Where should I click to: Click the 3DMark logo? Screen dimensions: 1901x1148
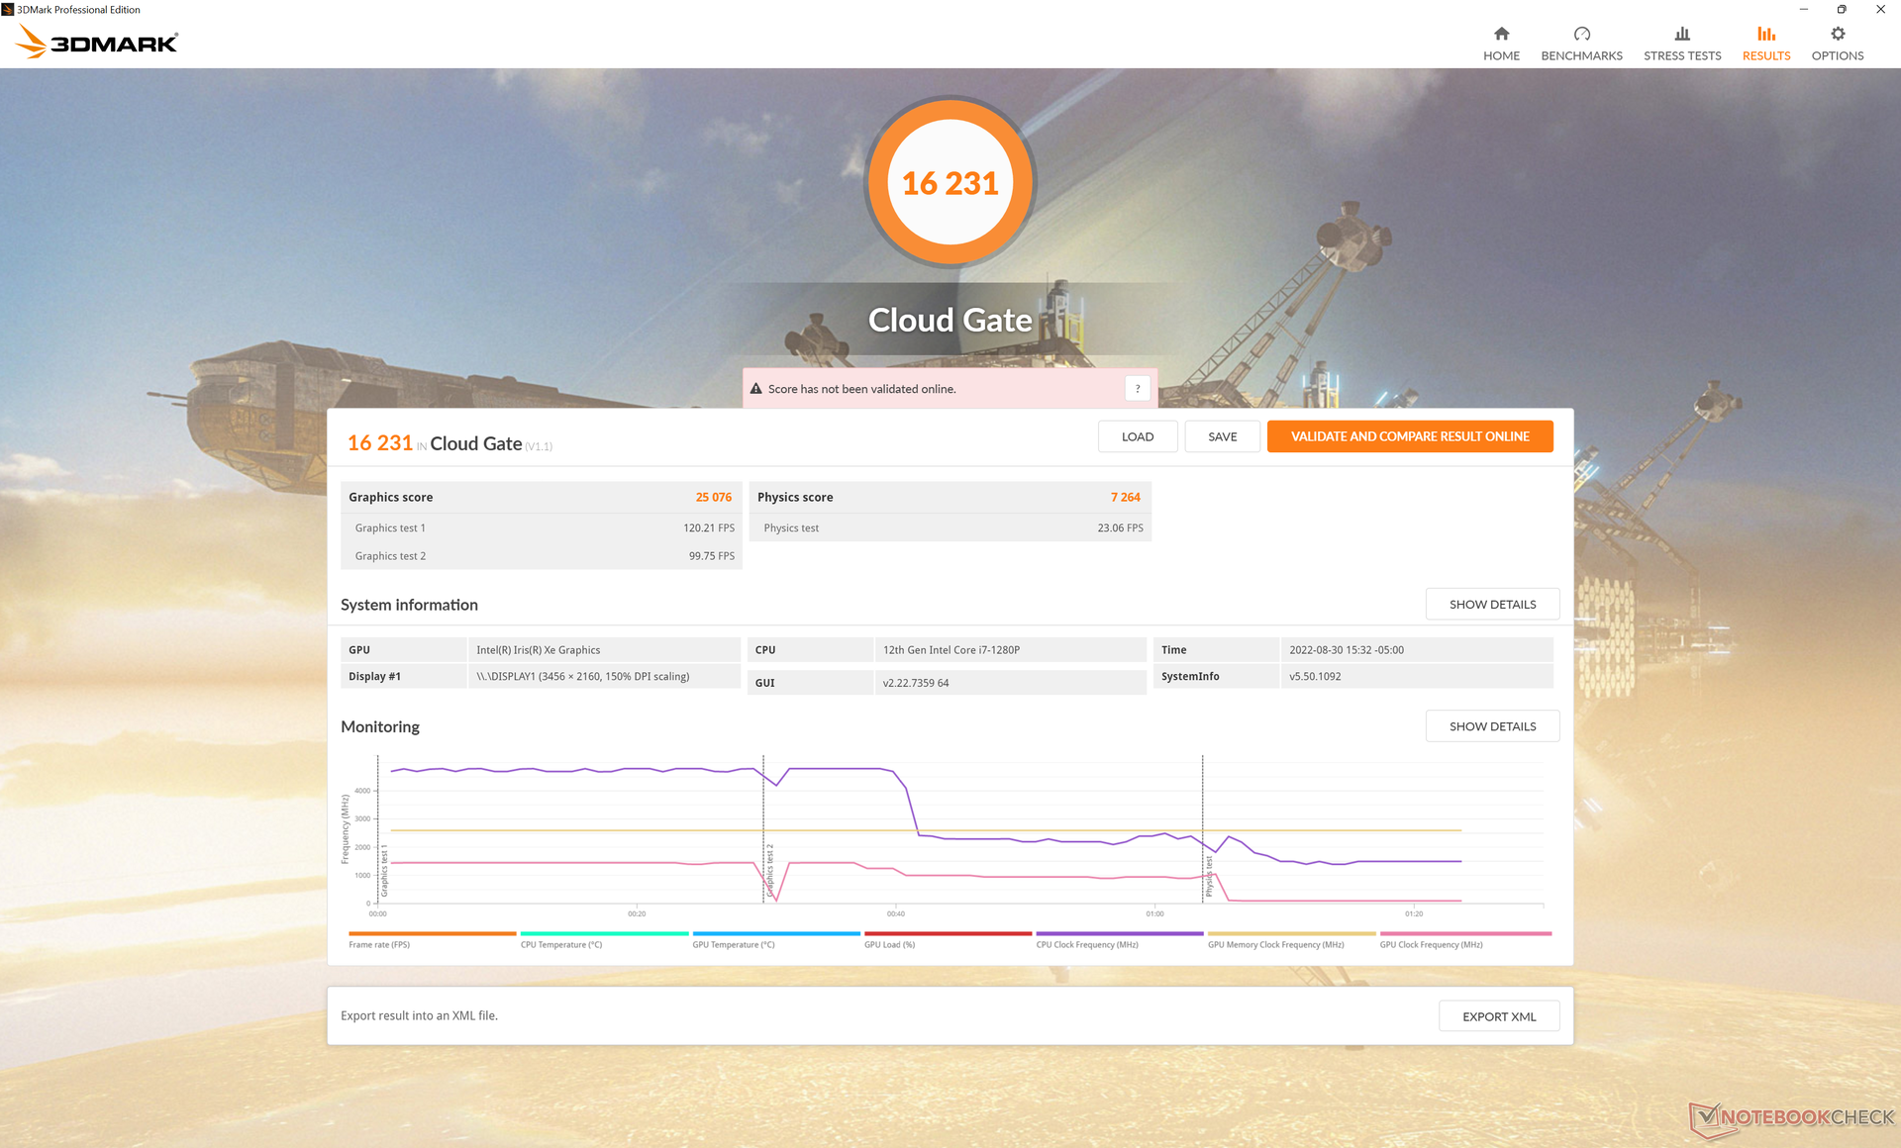click(97, 43)
